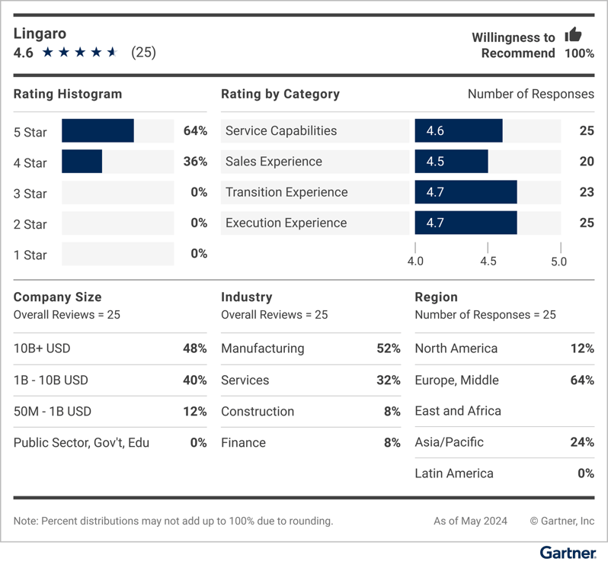Screen dimensions: 608x565
Task: Click the Willingness to Recommend 100% value
Action: pyautogui.click(x=579, y=53)
